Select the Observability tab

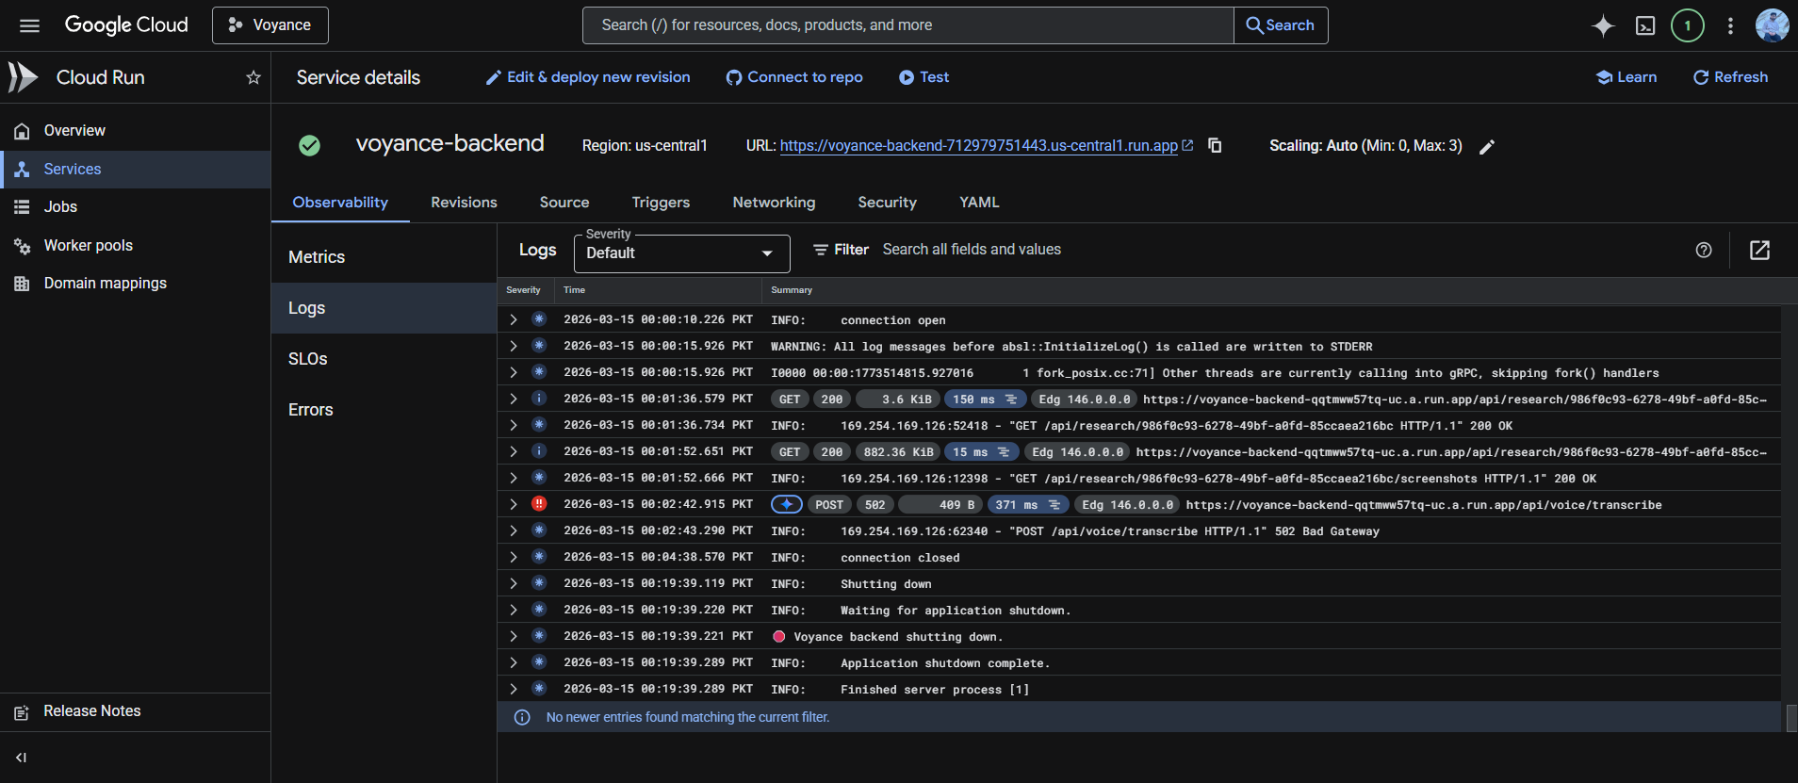340,203
